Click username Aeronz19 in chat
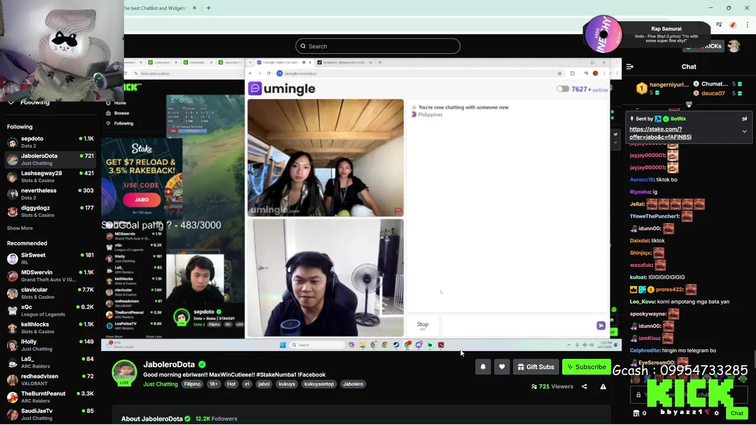The height and width of the screenshot is (425, 756). (641, 179)
